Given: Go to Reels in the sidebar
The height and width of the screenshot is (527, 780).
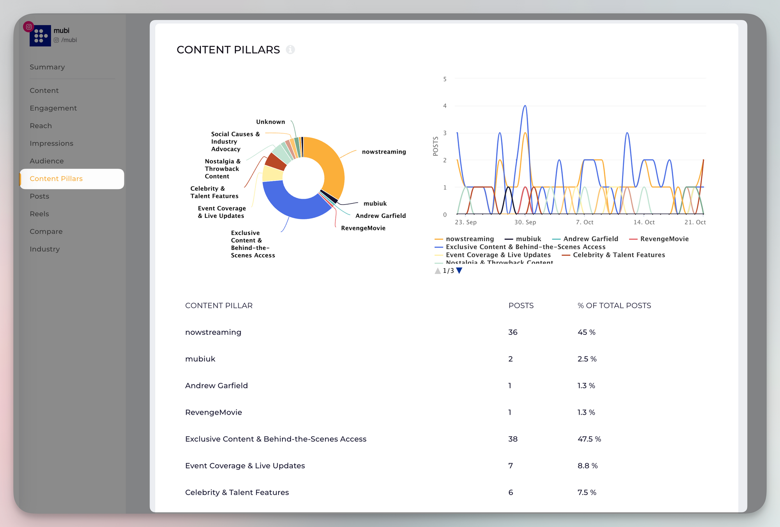Looking at the screenshot, I should pos(39,214).
